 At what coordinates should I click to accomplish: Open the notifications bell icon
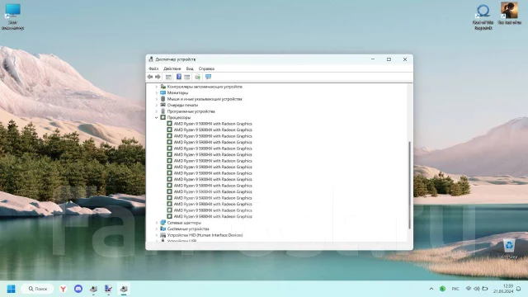pyautogui.click(x=519, y=289)
